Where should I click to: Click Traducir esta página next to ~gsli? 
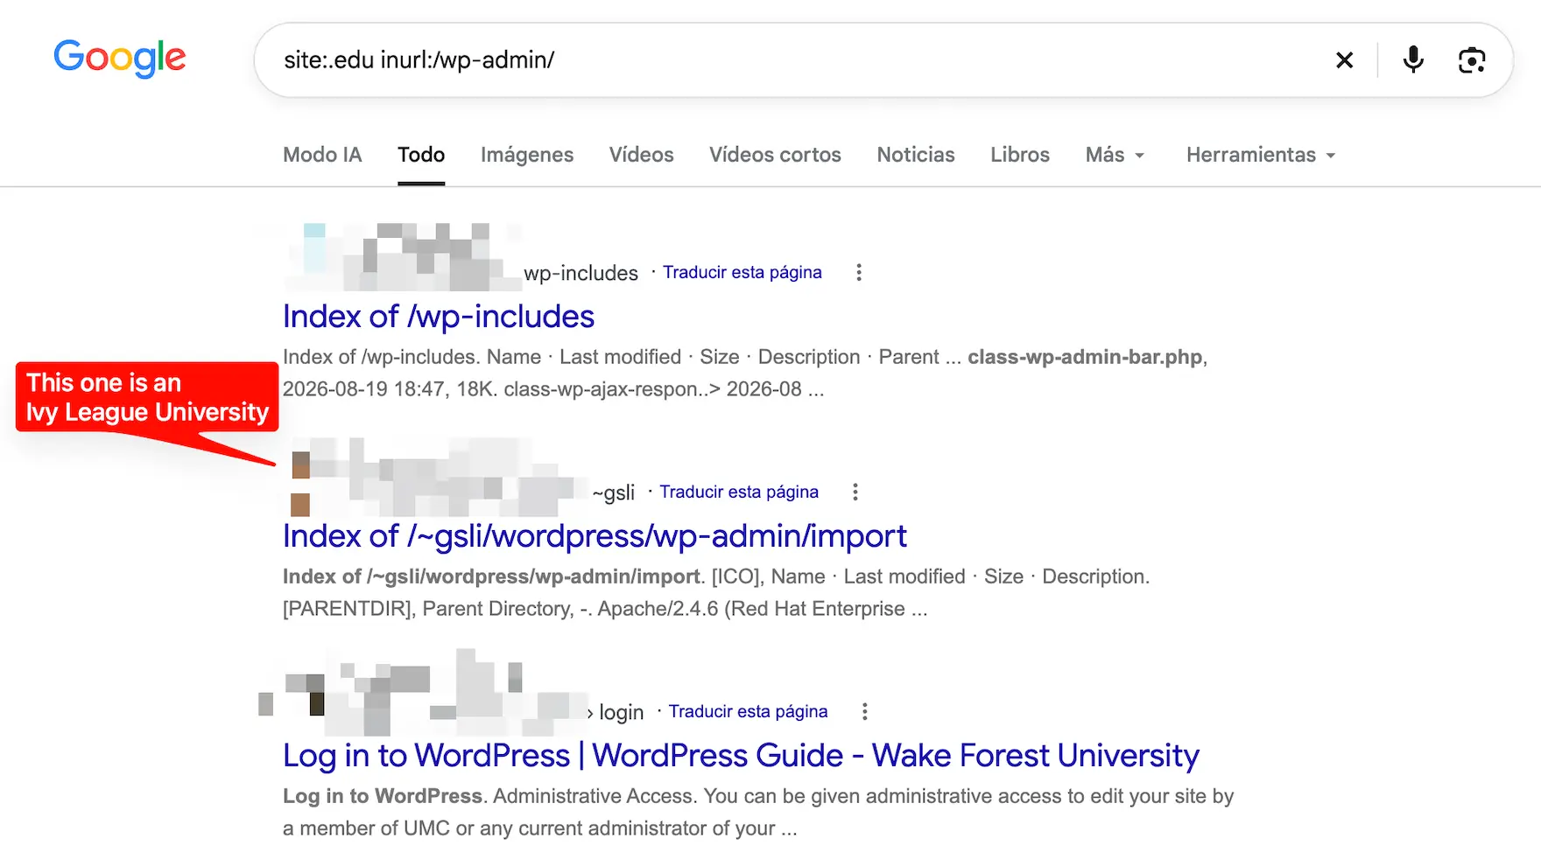[739, 492]
